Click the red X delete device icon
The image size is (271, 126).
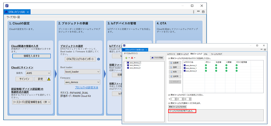(132, 58)
